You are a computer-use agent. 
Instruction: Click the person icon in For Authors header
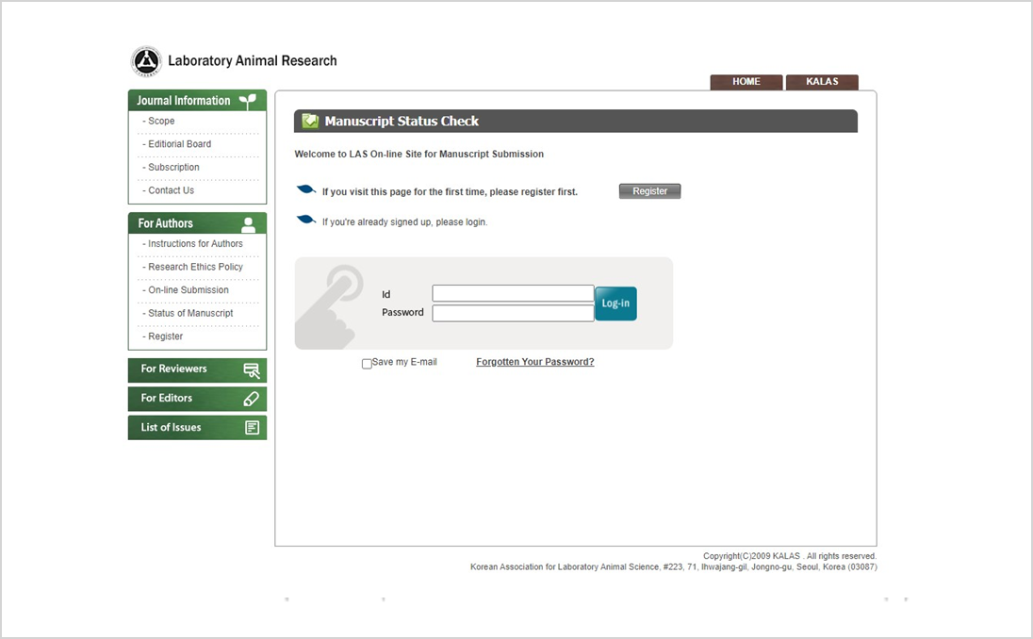pyautogui.click(x=248, y=224)
